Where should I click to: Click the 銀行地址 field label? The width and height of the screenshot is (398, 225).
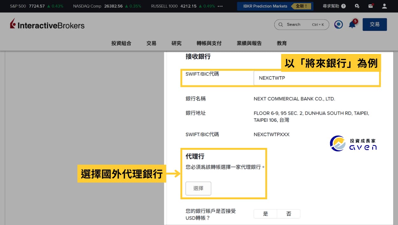195,113
